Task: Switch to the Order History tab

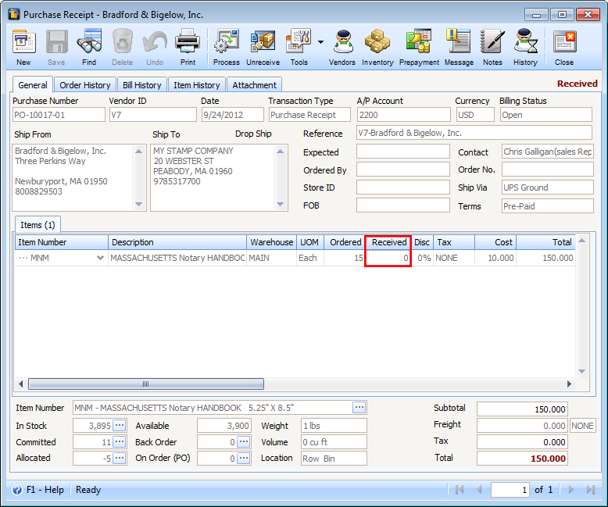Action: [85, 85]
